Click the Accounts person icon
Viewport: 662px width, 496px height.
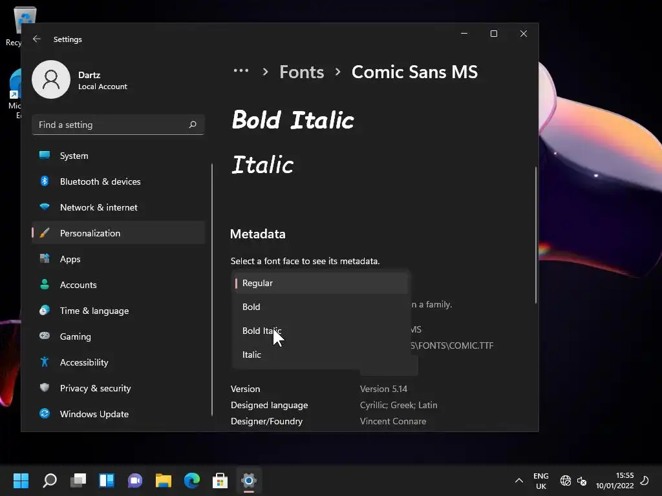(45, 284)
